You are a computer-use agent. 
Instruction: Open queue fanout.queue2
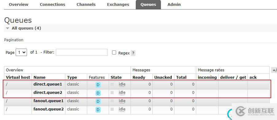pyautogui.click(x=49, y=109)
